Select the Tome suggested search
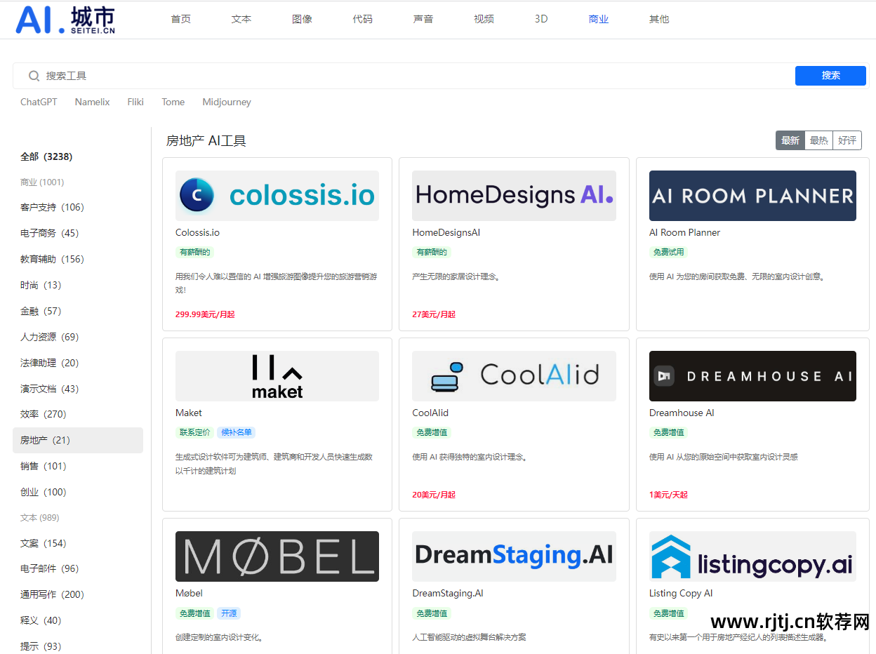Image resolution: width=876 pixels, height=654 pixels. click(173, 102)
